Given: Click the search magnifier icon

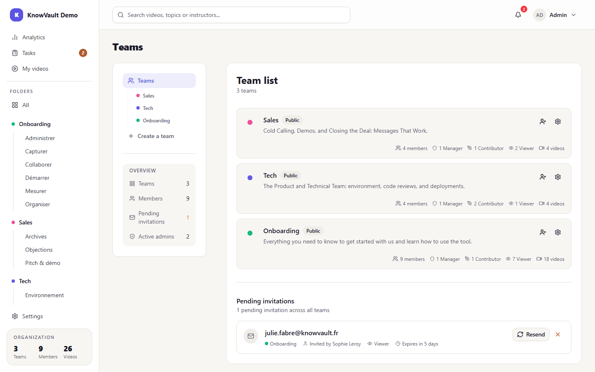Looking at the screenshot, I should point(121,15).
